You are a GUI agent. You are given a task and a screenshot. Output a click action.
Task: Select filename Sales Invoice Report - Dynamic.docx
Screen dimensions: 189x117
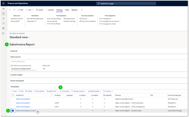click(x=128, y=111)
